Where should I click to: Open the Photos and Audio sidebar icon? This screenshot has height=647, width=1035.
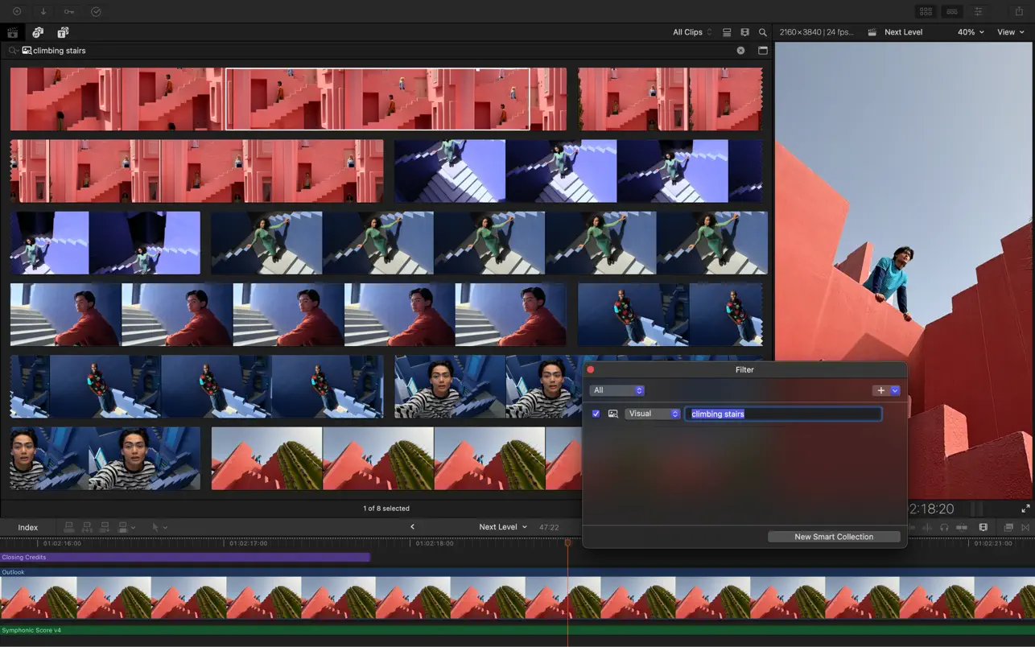38,32
